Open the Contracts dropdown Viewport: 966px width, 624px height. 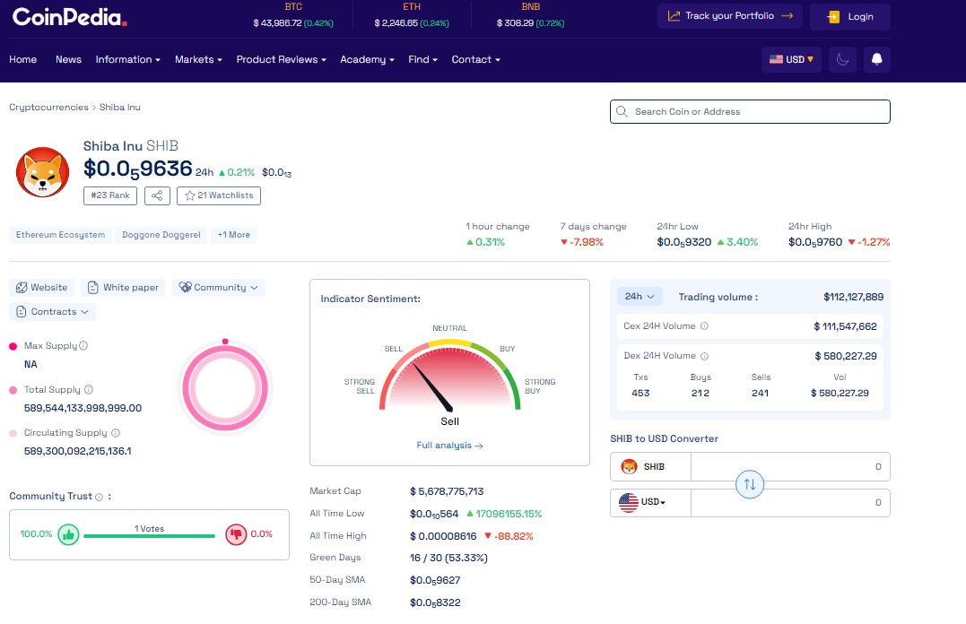(52, 312)
